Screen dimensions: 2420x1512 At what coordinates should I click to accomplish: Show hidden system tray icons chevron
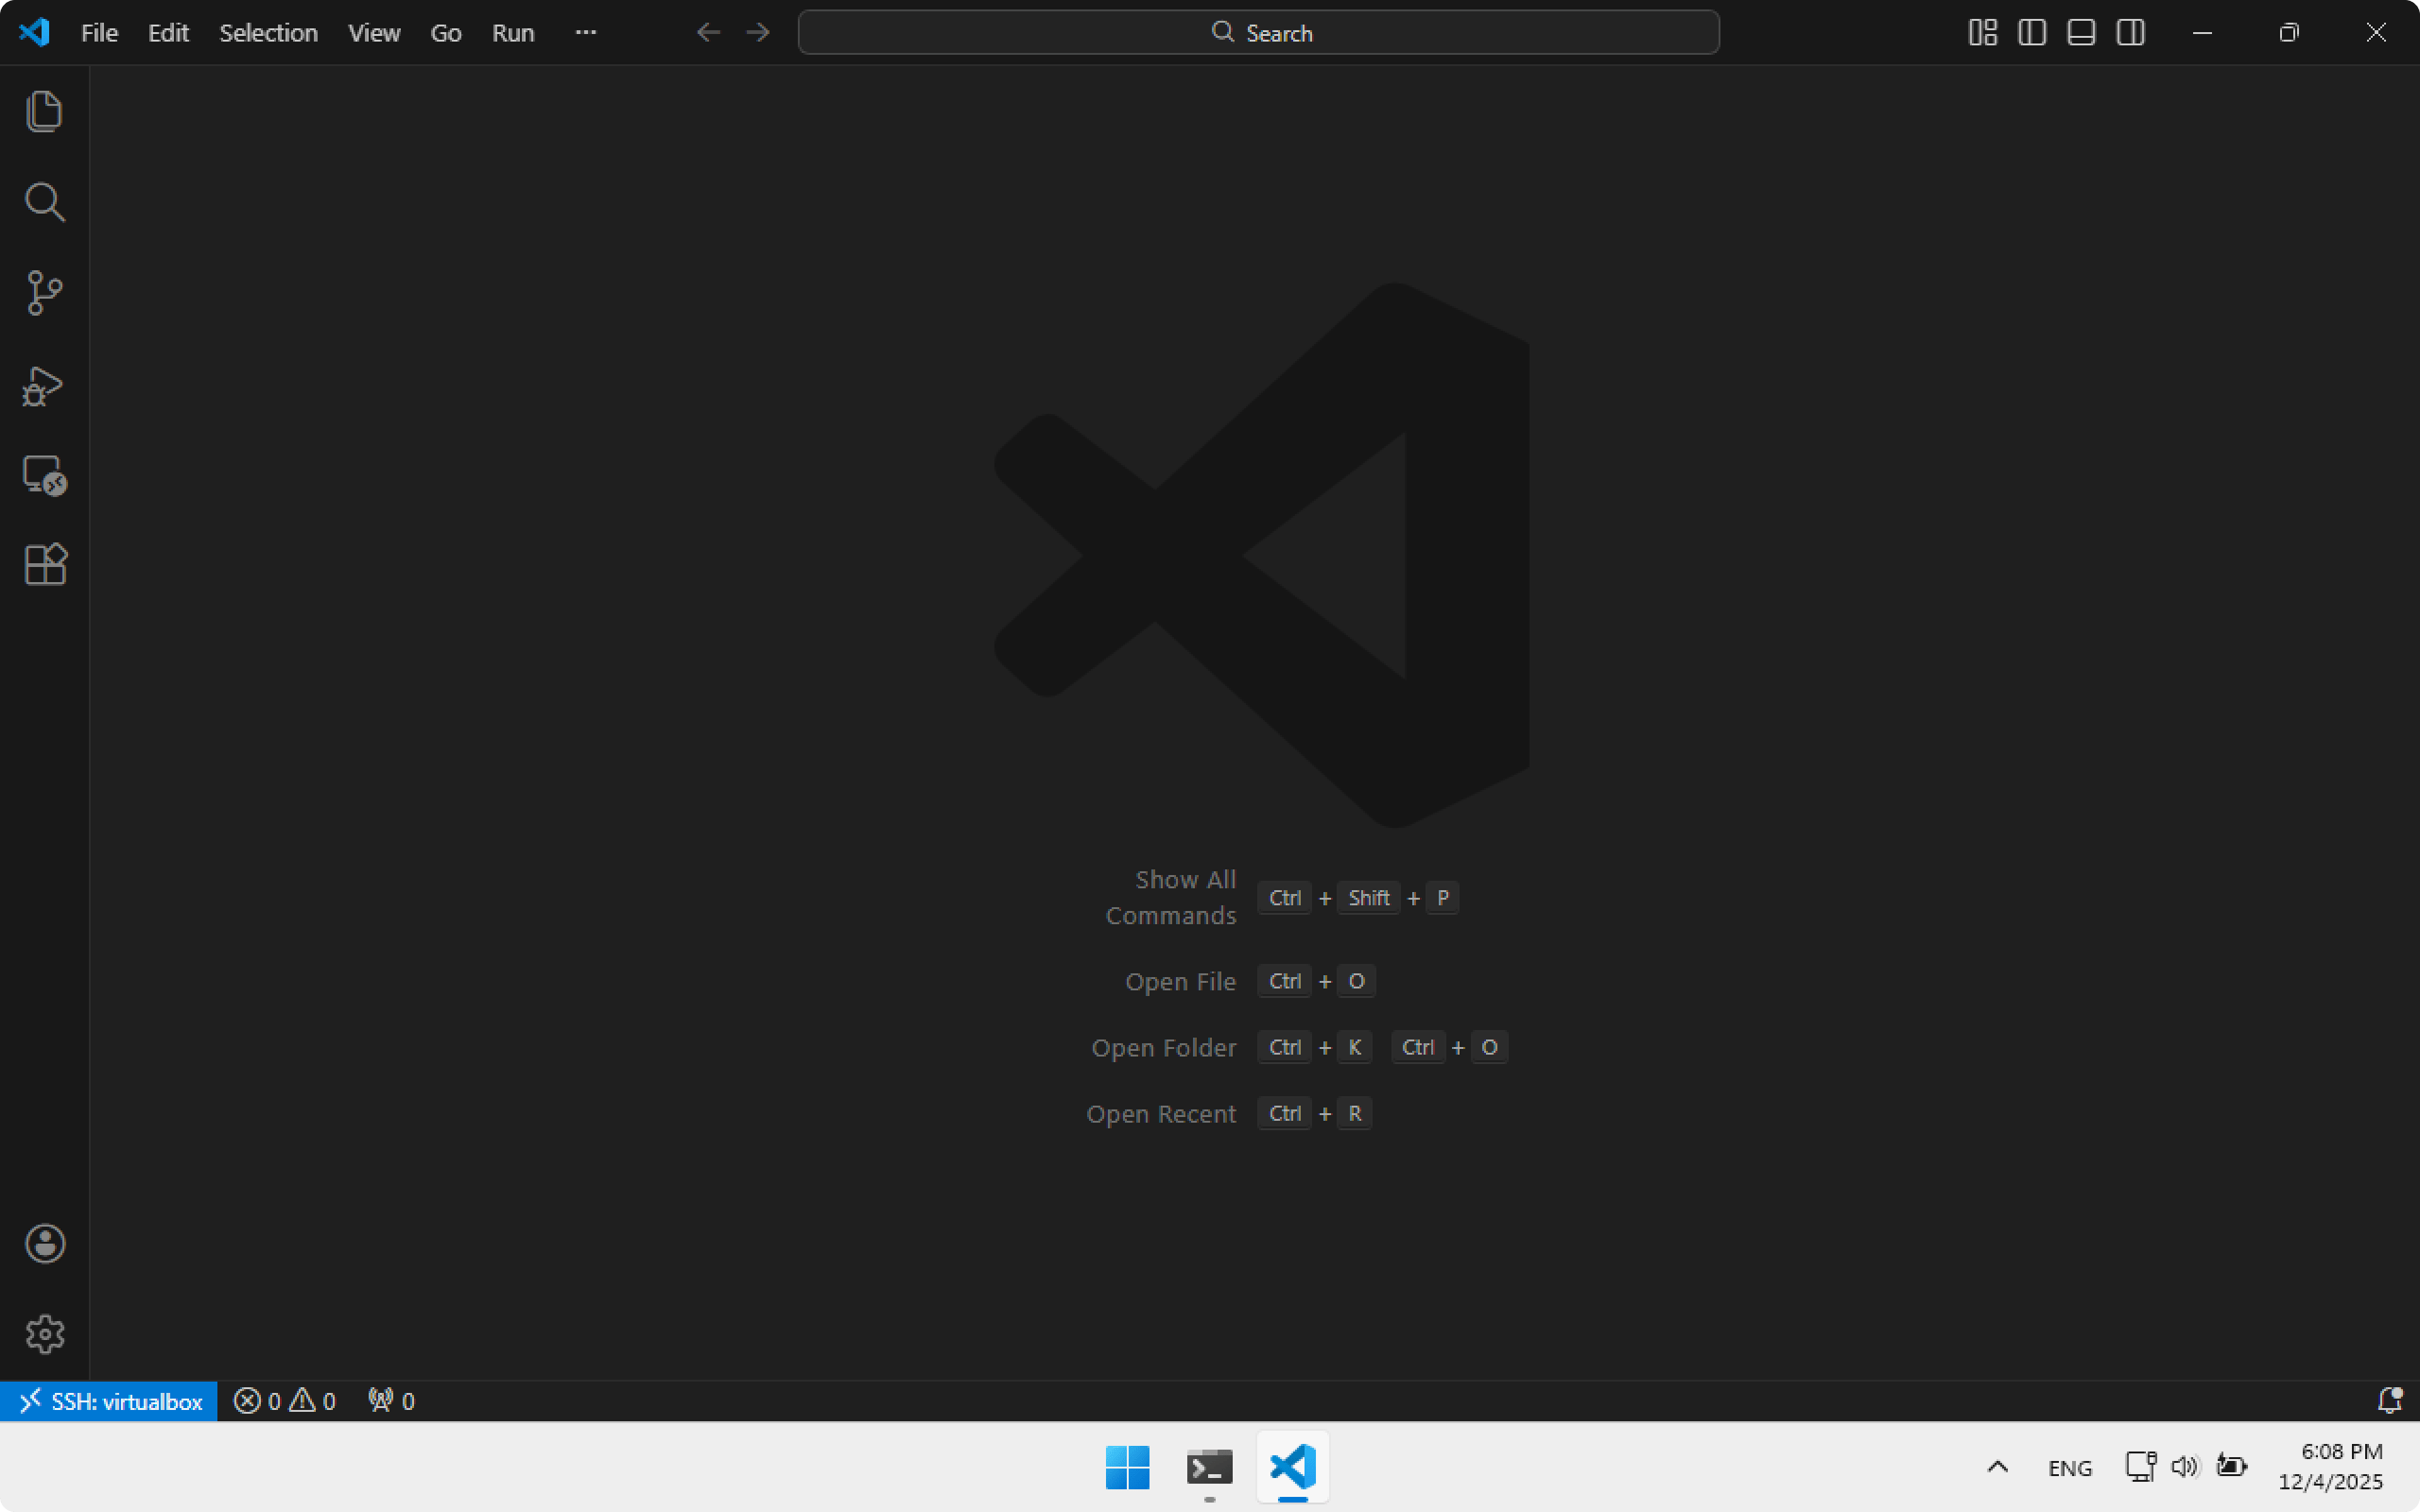pos(1997,1467)
